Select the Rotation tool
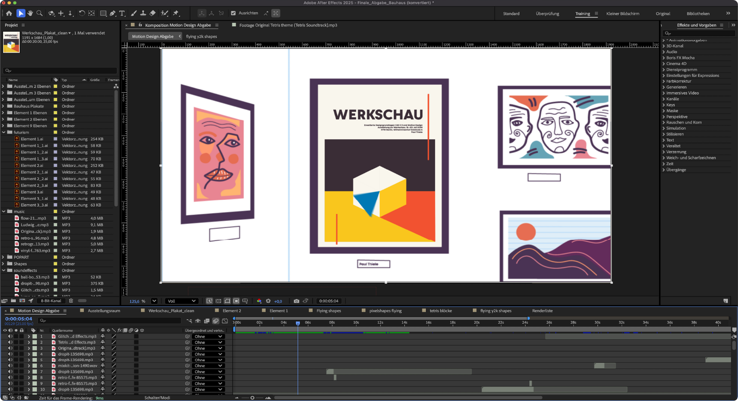 coord(82,13)
